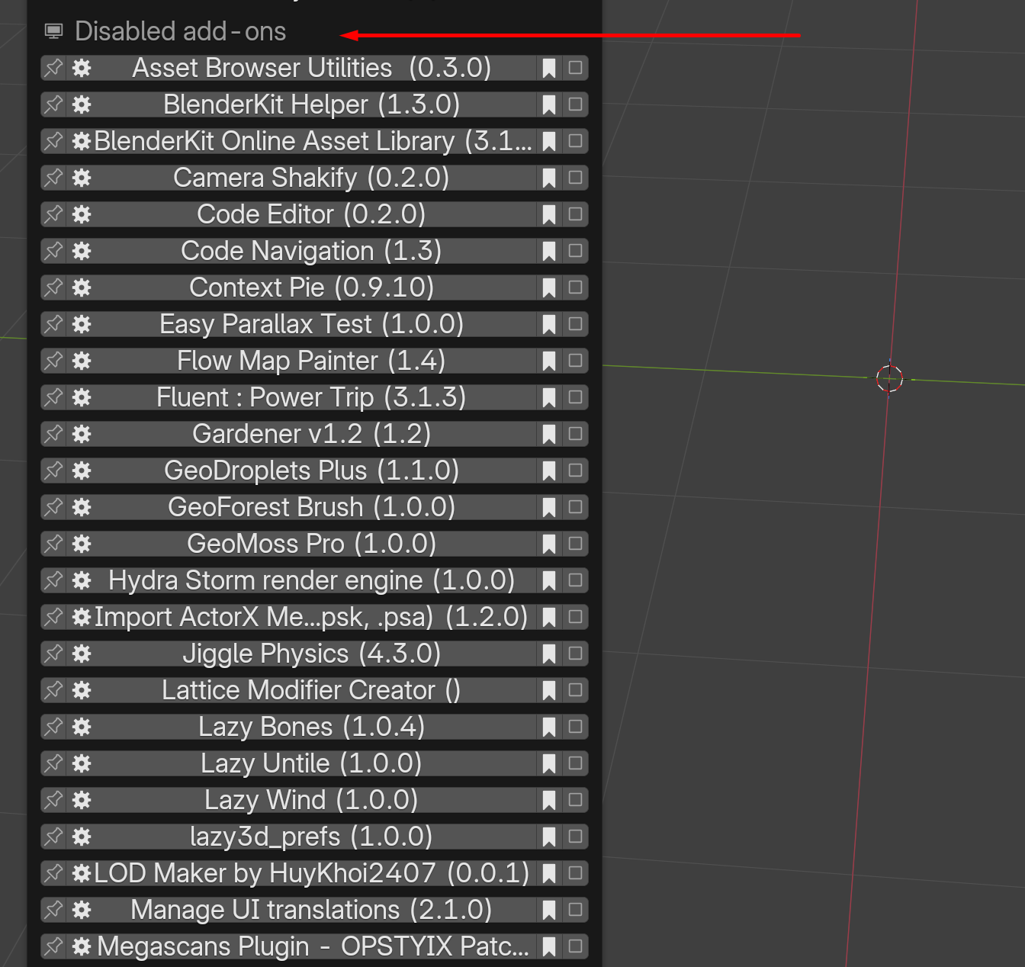Click the bookmark icon for Asset Browser Utilities
Image resolution: width=1025 pixels, height=967 pixels.
tap(548, 68)
